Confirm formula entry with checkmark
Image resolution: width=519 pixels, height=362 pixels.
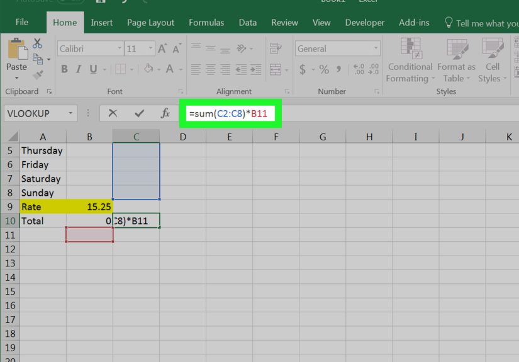coord(140,113)
